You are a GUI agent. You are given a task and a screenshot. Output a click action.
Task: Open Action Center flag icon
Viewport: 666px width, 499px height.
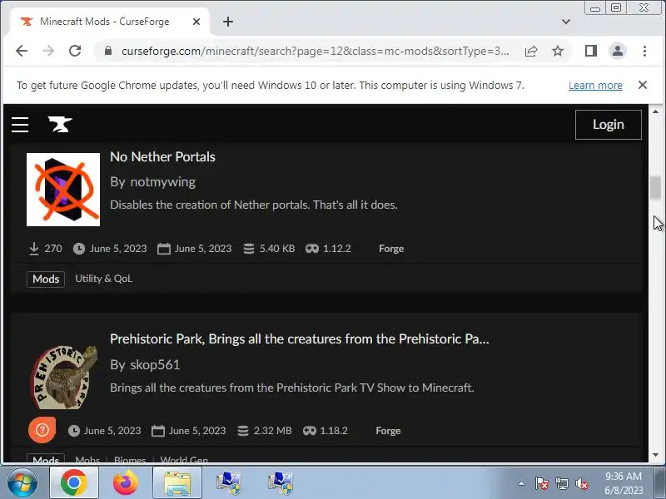pos(541,483)
